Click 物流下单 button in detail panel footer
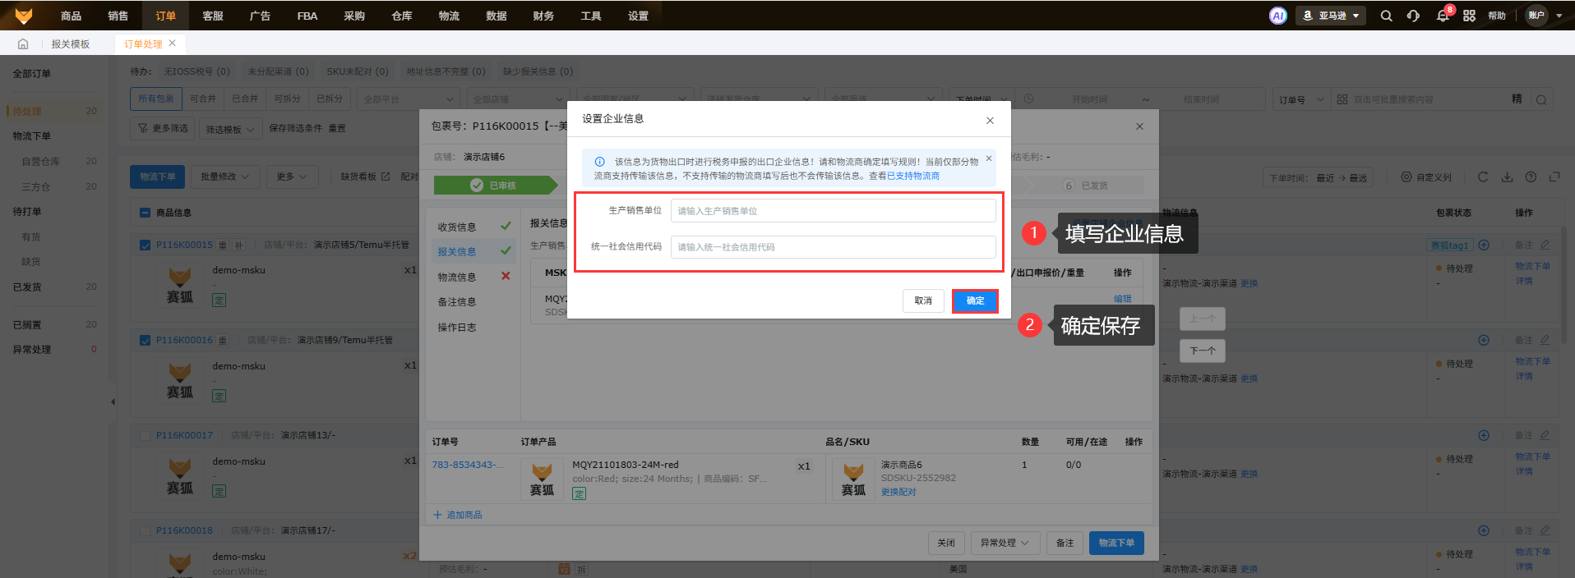This screenshot has width=1575, height=578. [x=1116, y=543]
